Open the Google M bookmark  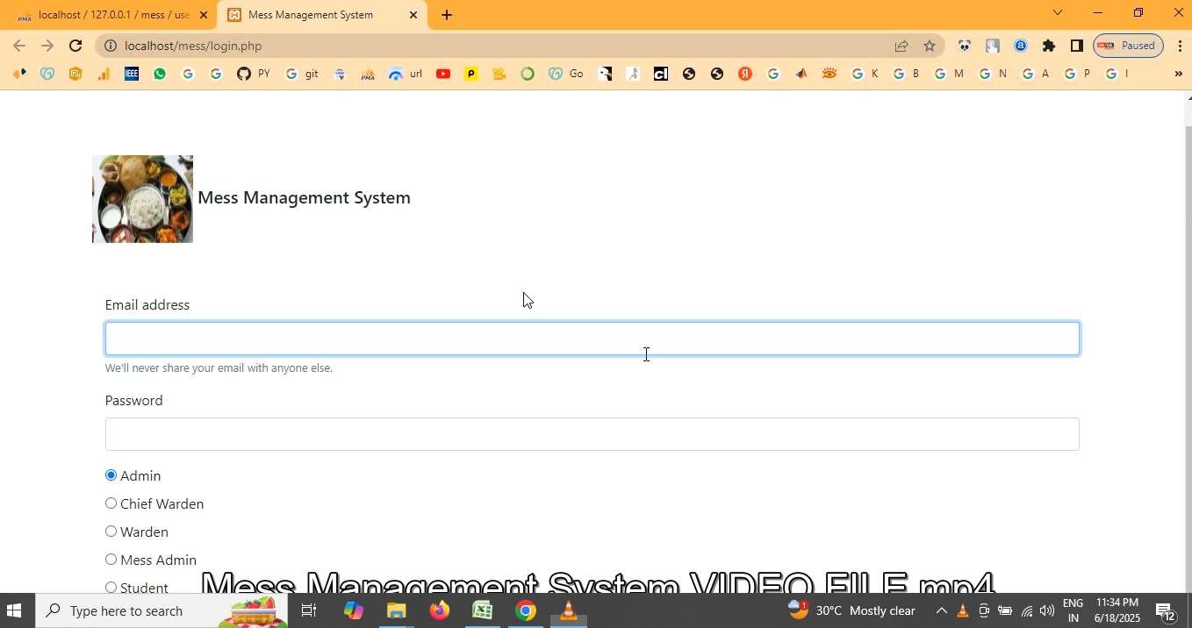949,74
